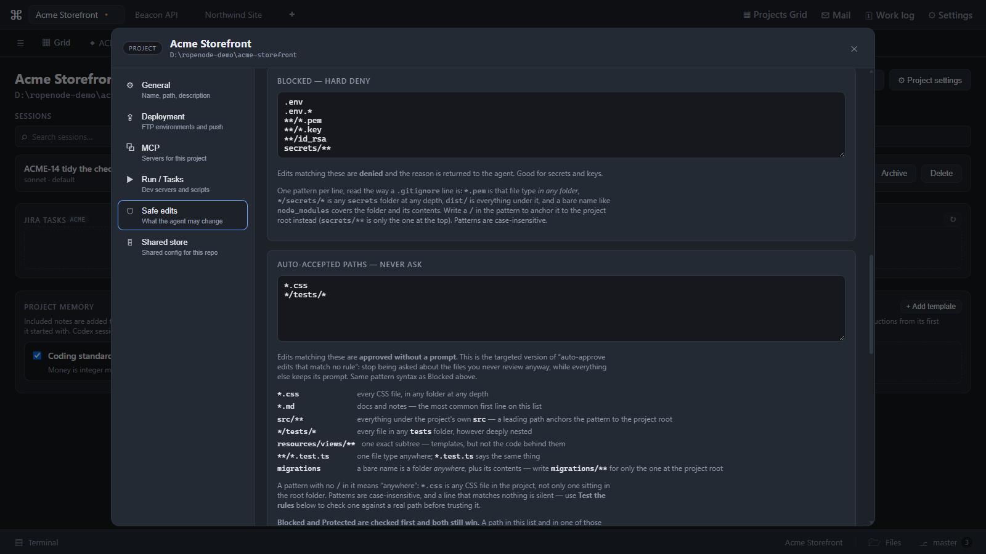Image resolution: width=986 pixels, height=554 pixels.
Task: Click the Acme Storefront status bar label
Action: (x=813, y=543)
